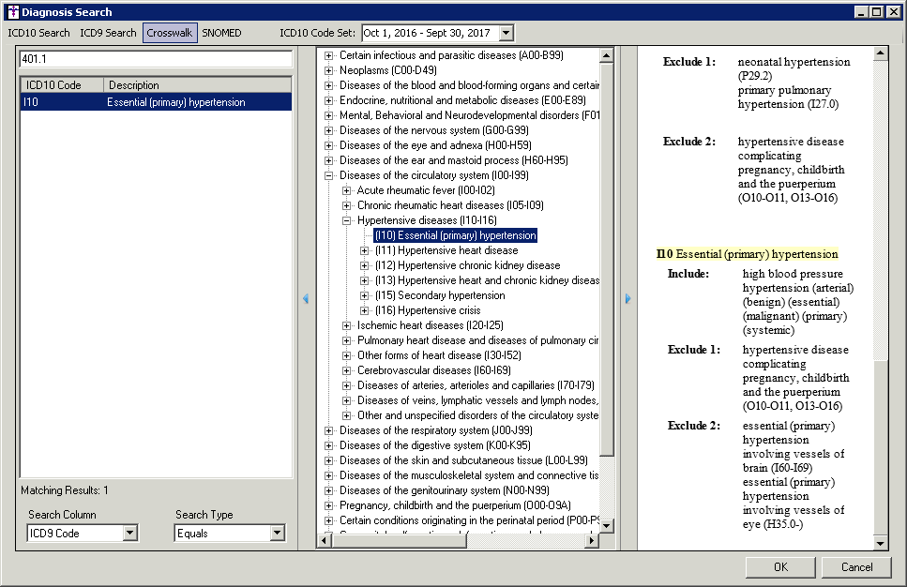Expand (I11) Hypertensive heart disease node
The image size is (907, 587).
pyautogui.click(x=365, y=250)
